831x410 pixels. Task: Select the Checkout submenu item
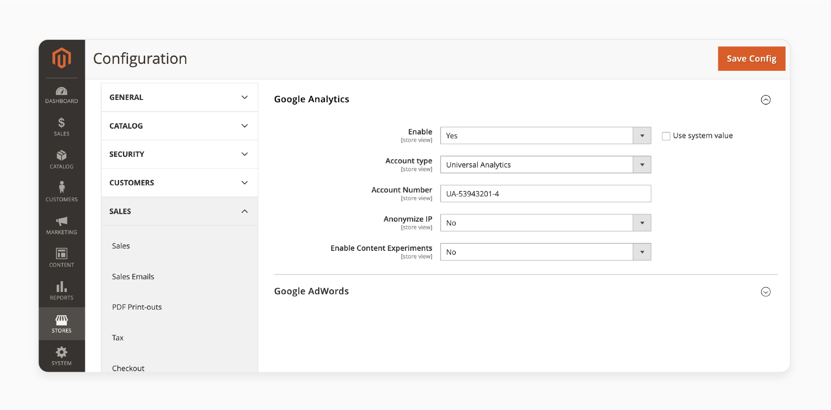click(128, 368)
